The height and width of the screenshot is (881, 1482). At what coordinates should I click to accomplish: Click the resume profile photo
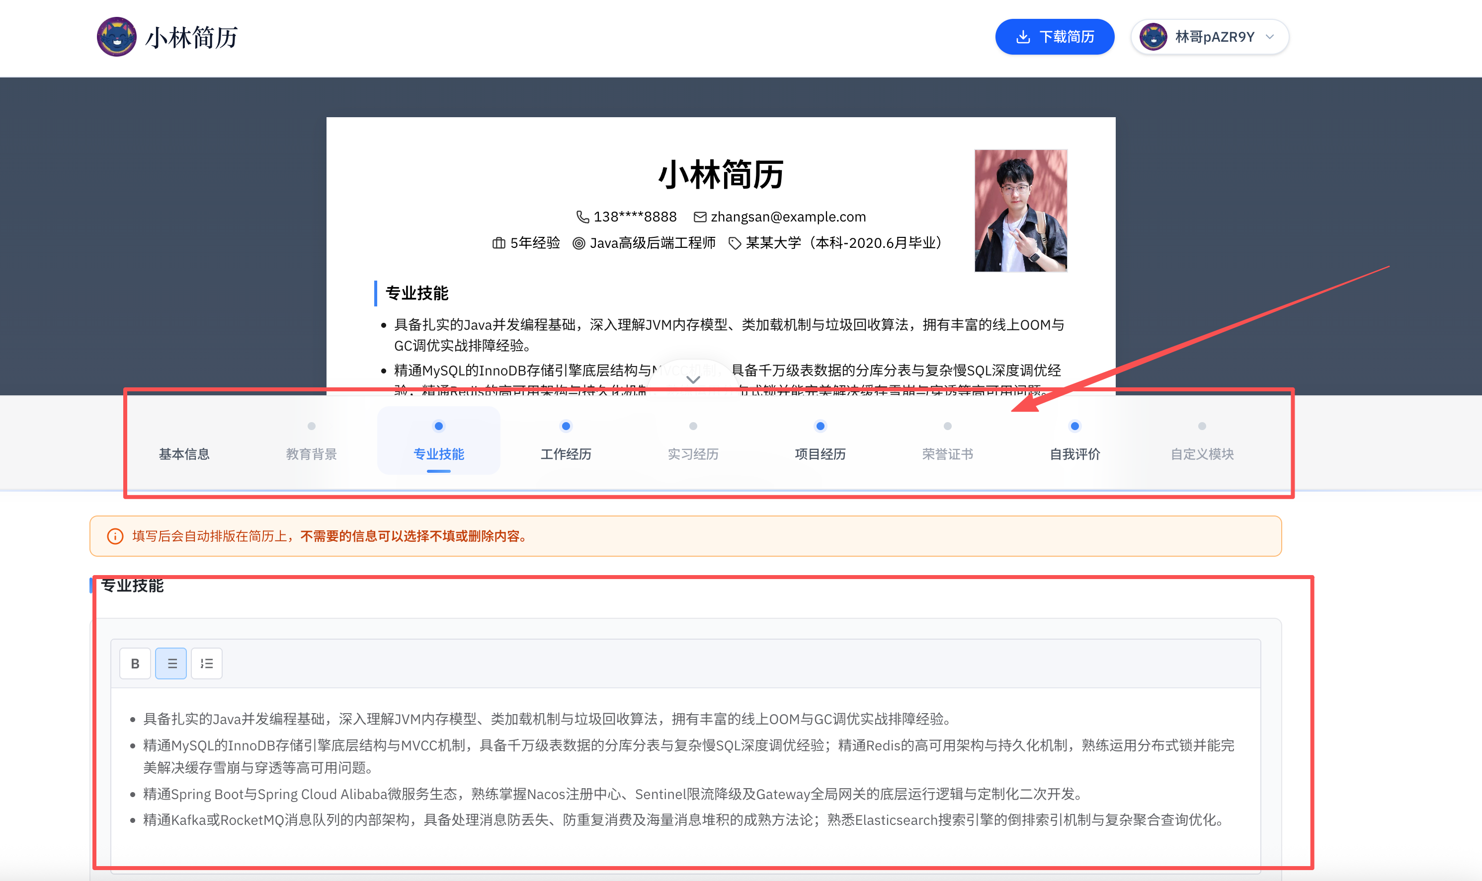tap(1020, 211)
